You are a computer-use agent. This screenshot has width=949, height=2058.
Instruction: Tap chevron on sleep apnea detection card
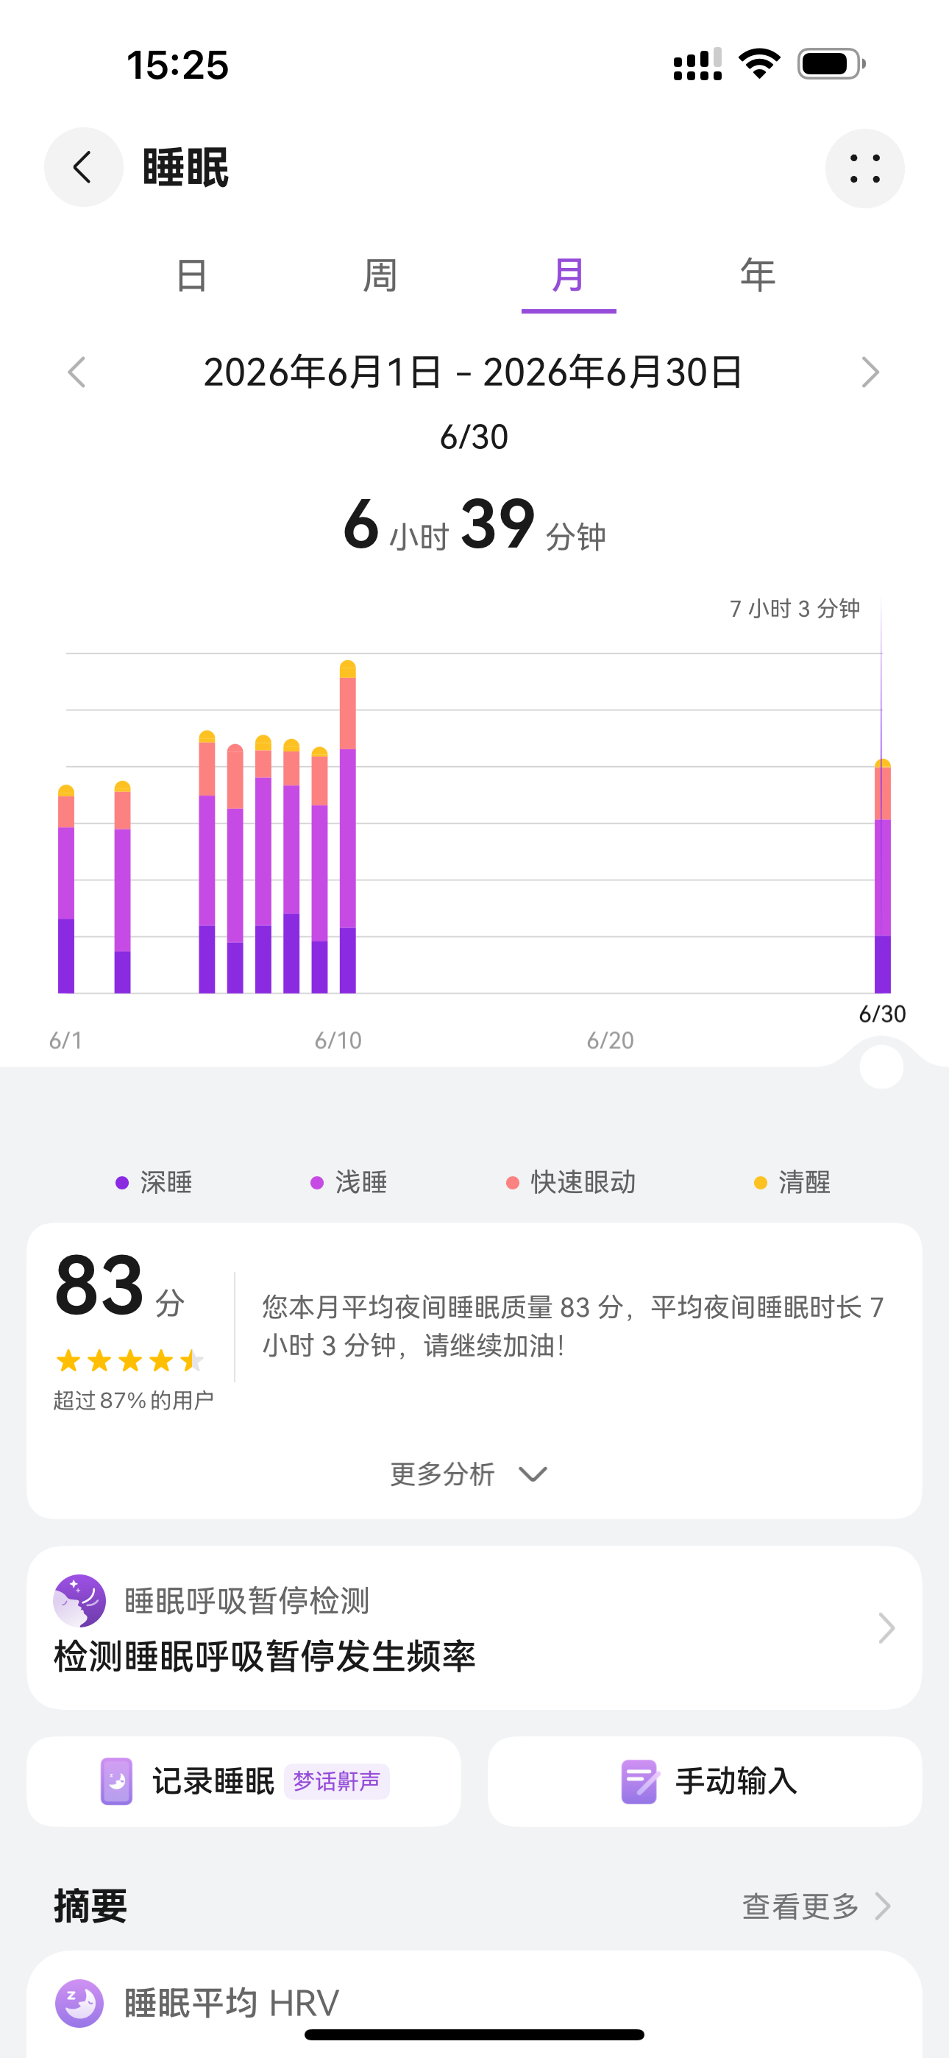click(886, 1628)
